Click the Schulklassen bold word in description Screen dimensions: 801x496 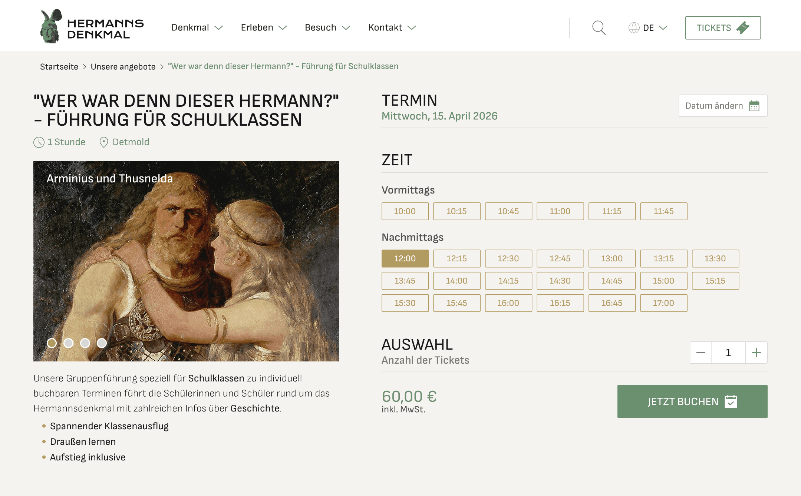click(x=216, y=378)
